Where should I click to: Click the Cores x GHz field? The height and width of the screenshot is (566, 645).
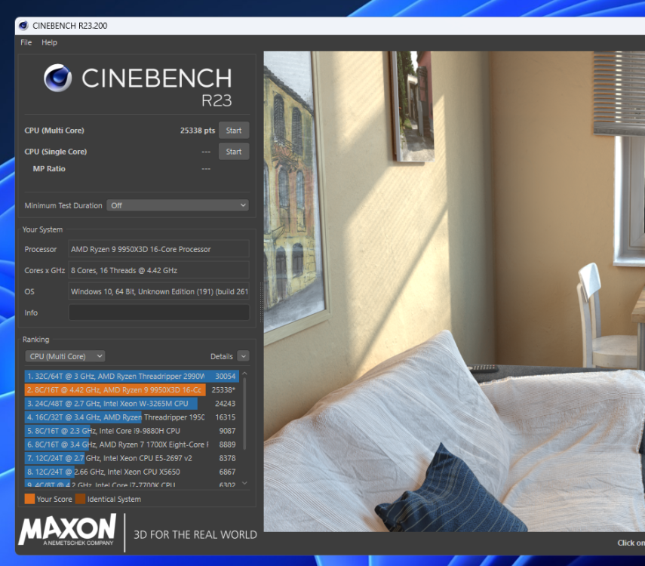pyautogui.click(x=158, y=270)
